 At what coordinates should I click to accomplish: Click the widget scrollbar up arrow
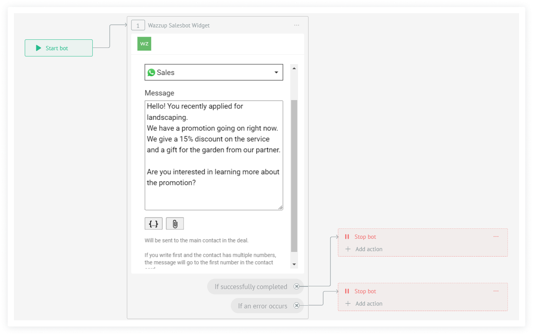(294, 68)
